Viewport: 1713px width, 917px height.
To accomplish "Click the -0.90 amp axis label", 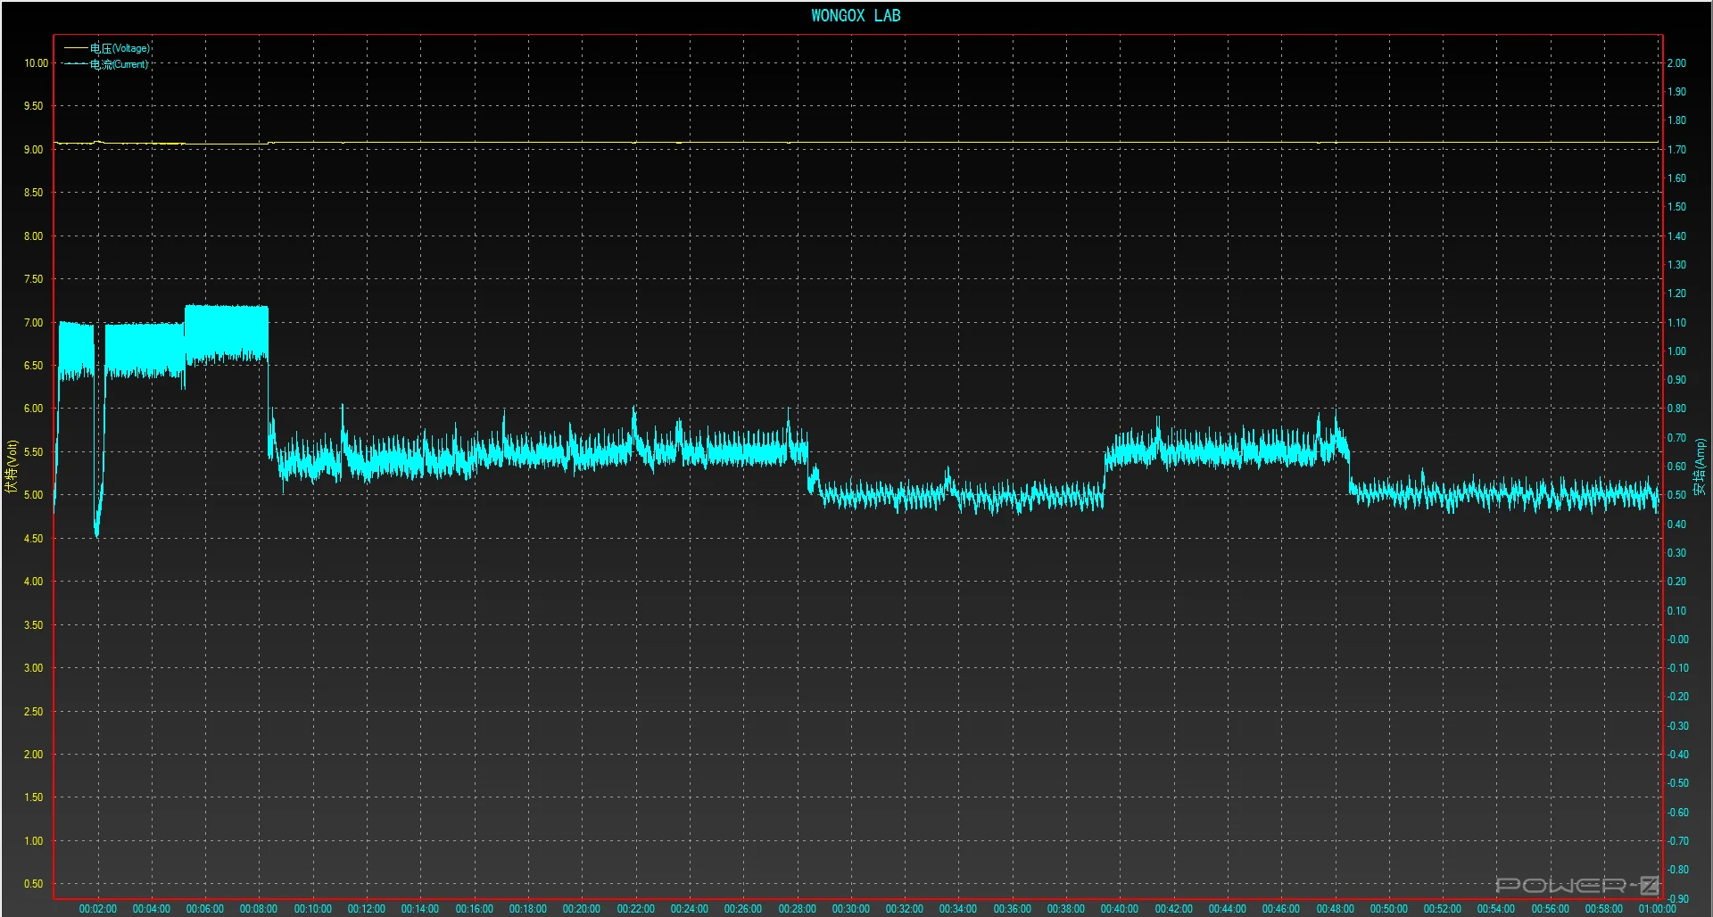I will point(1677,899).
